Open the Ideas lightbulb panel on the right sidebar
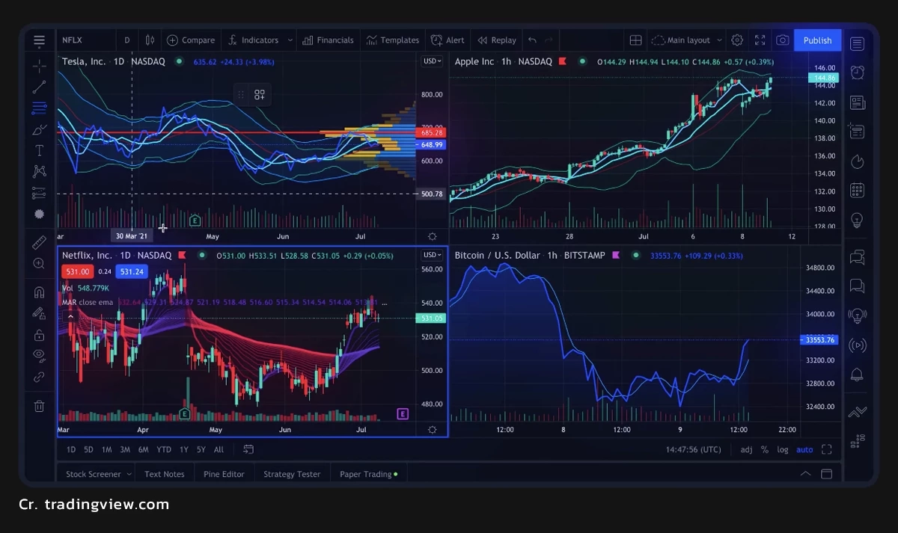Viewport: 898px width, 533px height. [x=858, y=220]
